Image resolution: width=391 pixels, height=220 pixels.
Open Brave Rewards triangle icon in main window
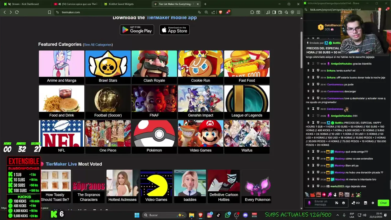pos(228,12)
